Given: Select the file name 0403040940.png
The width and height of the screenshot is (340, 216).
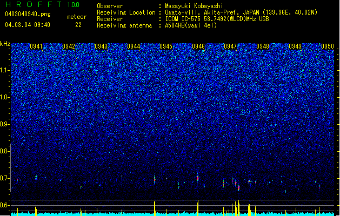Looking at the screenshot, I should click(x=28, y=14).
